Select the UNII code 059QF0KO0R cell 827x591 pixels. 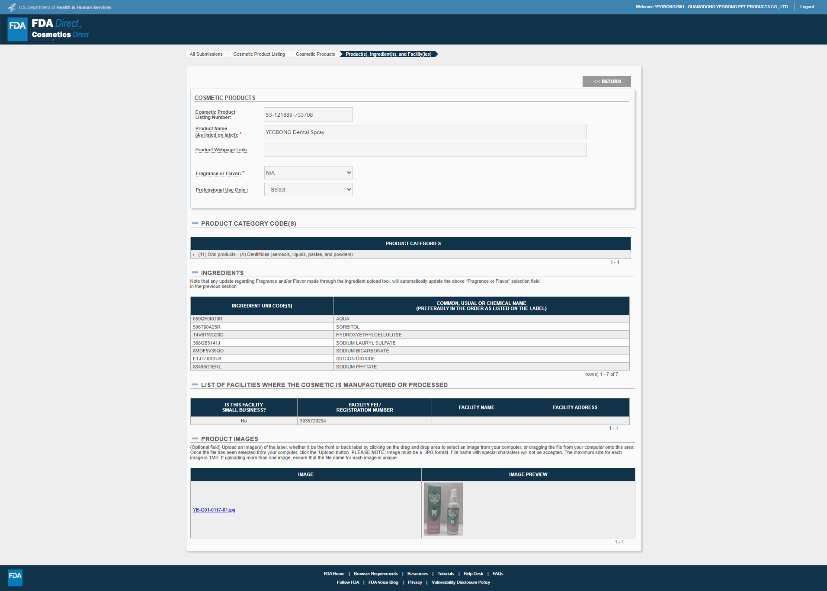(x=262, y=319)
